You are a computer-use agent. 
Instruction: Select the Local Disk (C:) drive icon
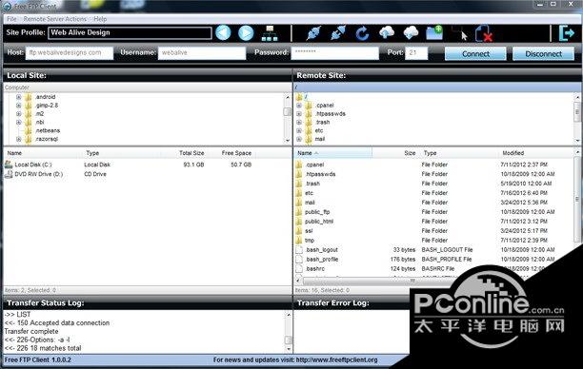(x=9, y=165)
